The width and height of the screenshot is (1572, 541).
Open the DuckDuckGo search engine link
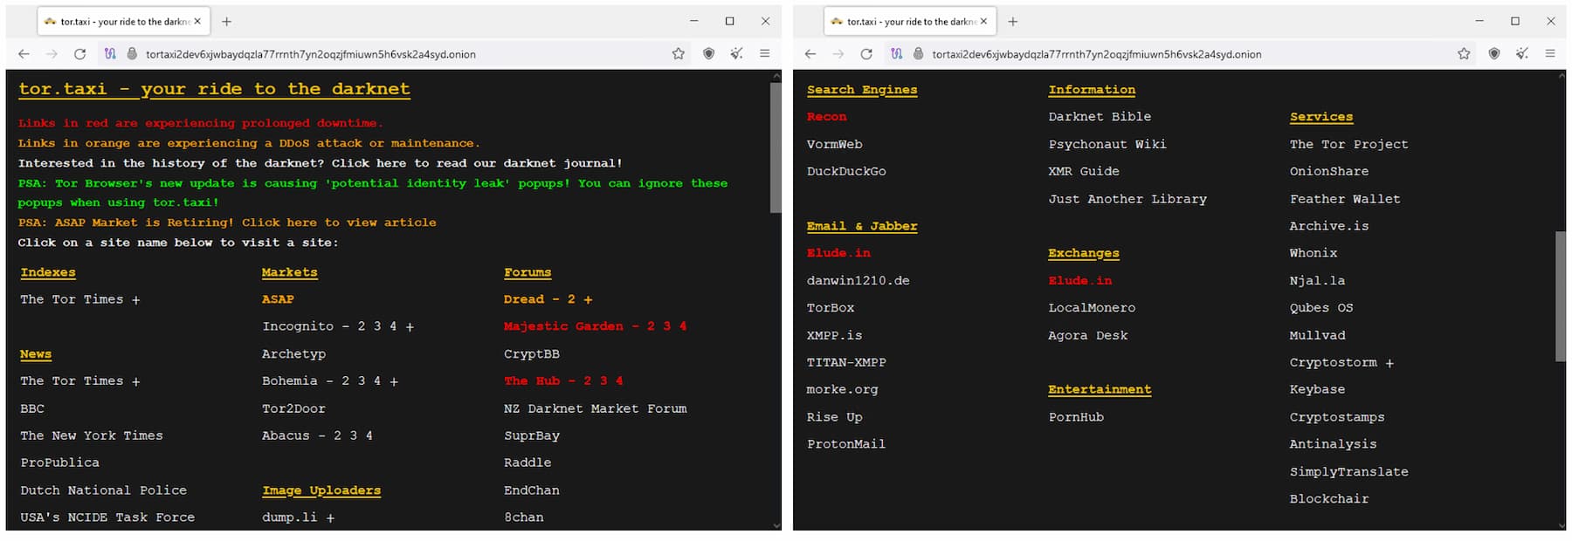coord(846,171)
